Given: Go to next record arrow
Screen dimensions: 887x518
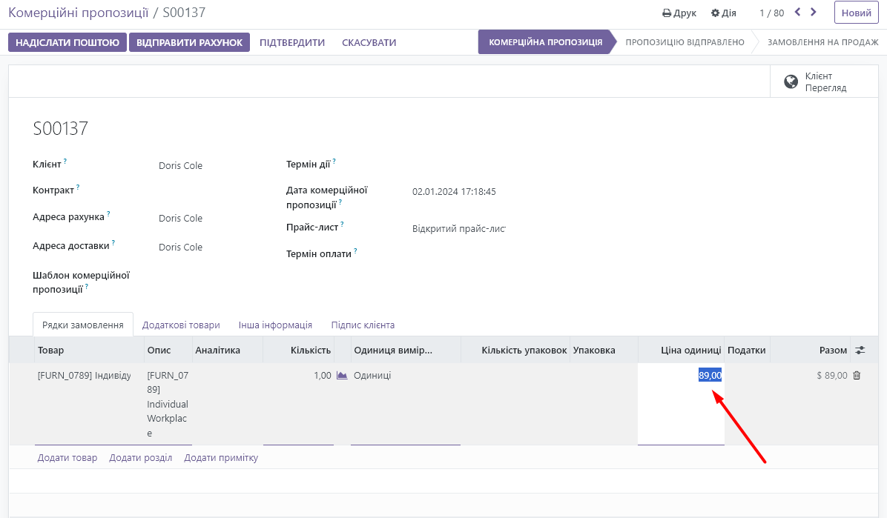Looking at the screenshot, I should (x=814, y=12).
